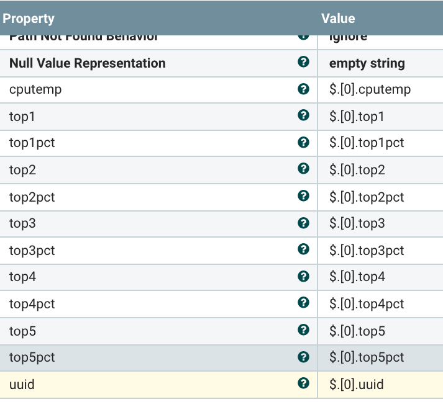Viewport: 443px width, 402px height.
Task: Edit the cputemp value $.[0].cputemp
Action: [x=370, y=89]
